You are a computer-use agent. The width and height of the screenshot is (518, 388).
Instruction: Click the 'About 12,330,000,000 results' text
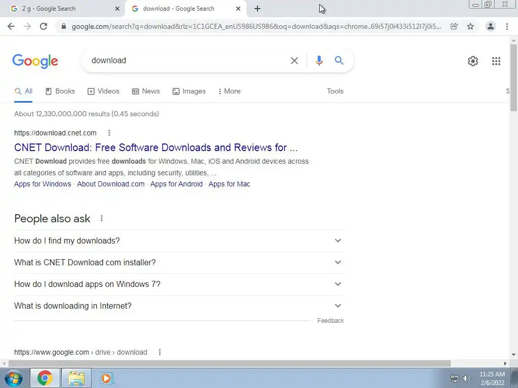[87, 114]
